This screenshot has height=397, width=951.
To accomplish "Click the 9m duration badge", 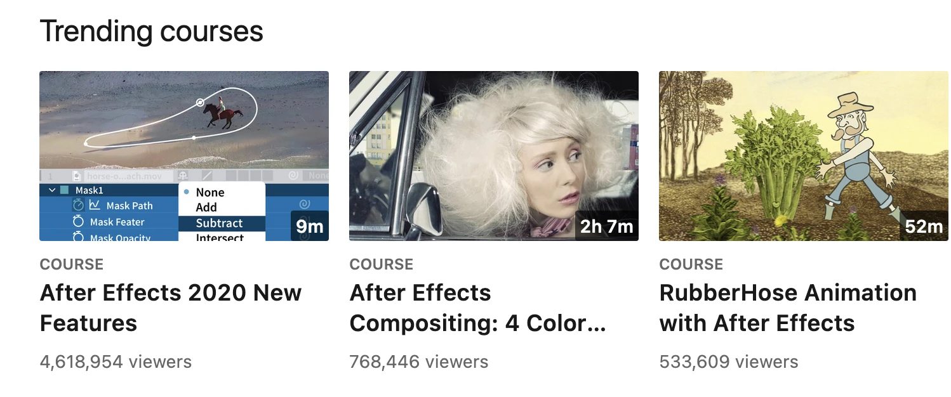I will [309, 226].
